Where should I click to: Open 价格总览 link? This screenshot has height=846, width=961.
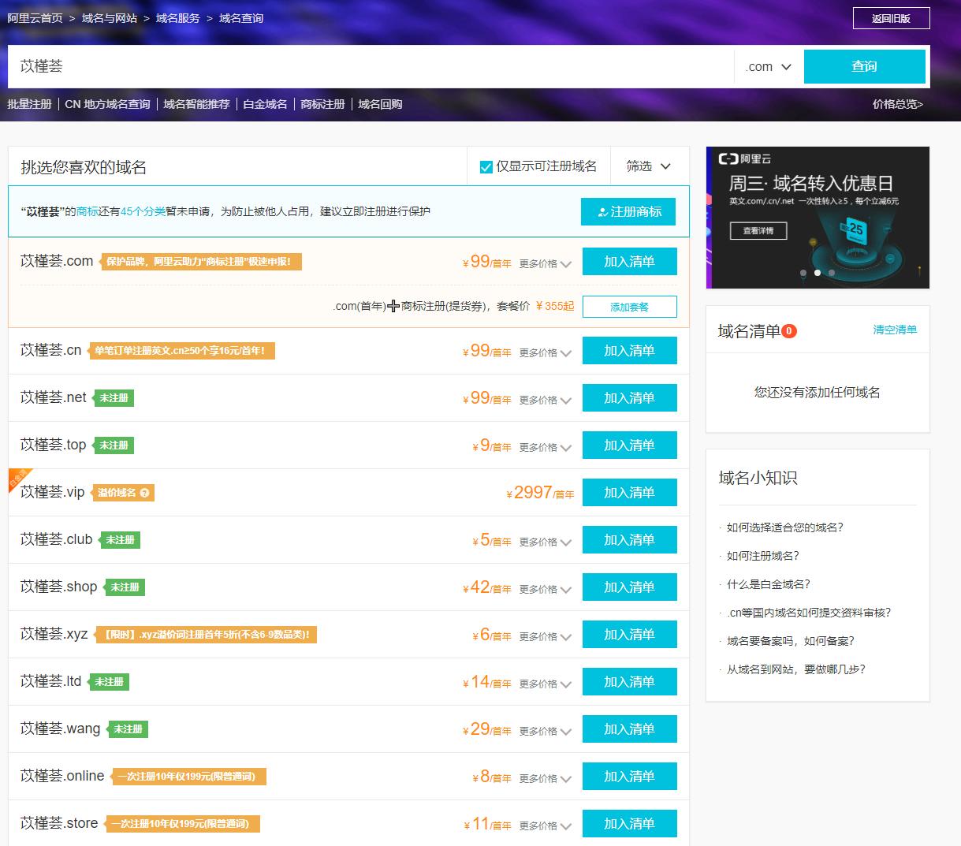coord(898,104)
